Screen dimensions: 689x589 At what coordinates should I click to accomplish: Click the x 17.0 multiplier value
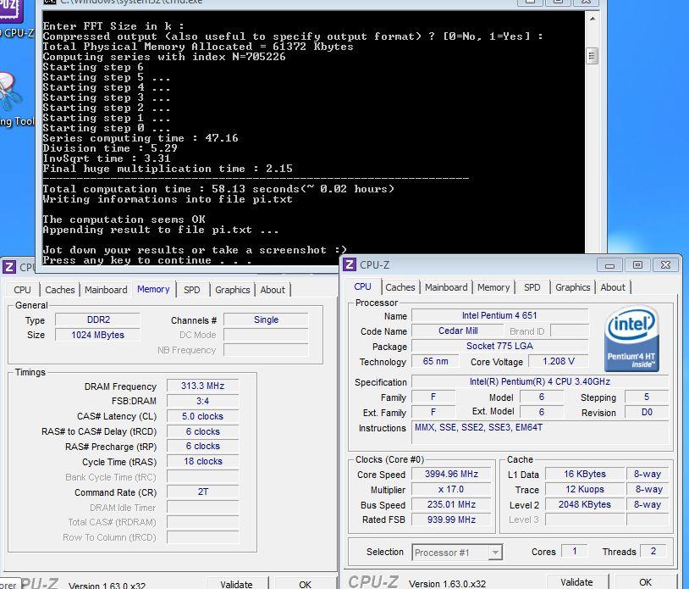click(x=451, y=490)
